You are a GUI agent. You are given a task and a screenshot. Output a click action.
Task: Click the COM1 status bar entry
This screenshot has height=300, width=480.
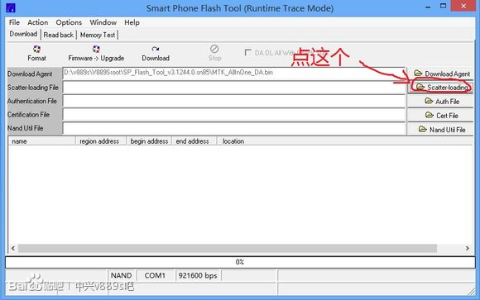pos(155,275)
